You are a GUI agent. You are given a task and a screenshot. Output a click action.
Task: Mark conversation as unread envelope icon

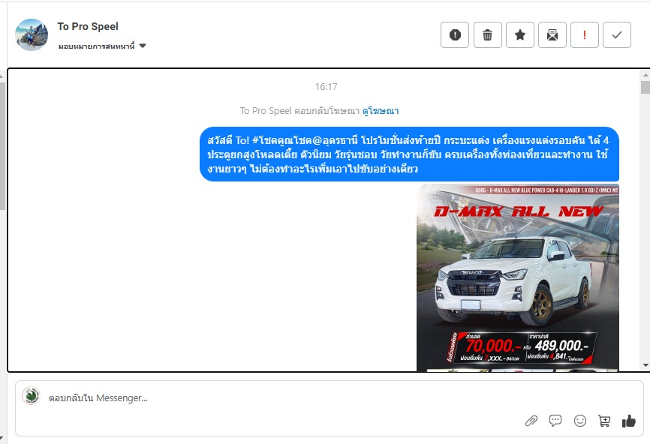(x=552, y=34)
